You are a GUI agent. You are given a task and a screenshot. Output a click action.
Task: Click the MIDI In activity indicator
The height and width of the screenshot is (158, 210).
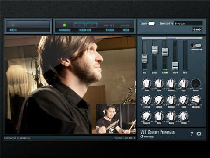[13, 25]
